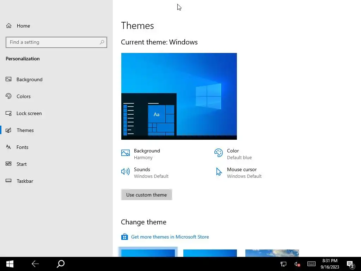Select the Colors palette icon in sidebar
Screen dimensions: 361x271
tap(8, 96)
